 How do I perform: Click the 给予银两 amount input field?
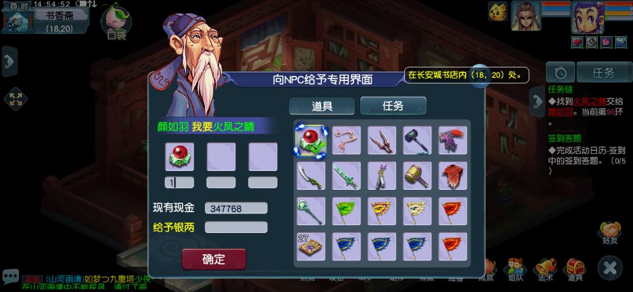tap(236, 227)
